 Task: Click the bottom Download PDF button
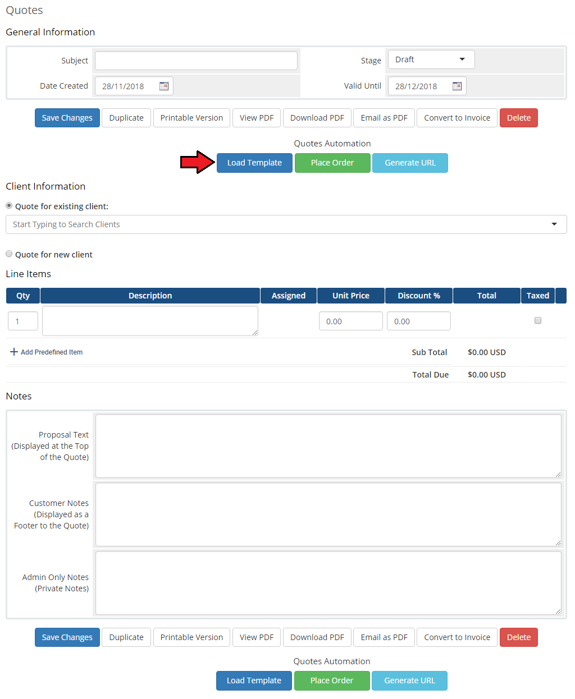click(x=317, y=637)
